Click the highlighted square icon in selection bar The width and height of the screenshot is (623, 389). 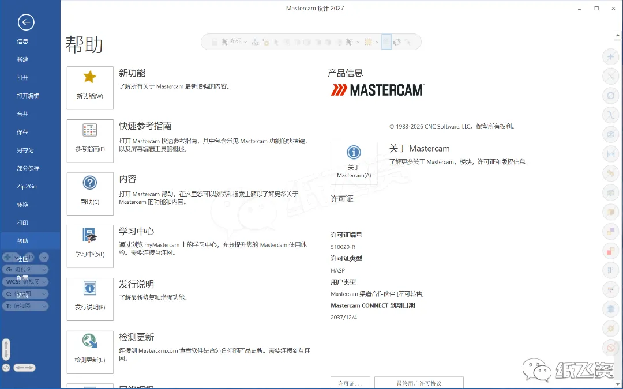[x=386, y=41]
